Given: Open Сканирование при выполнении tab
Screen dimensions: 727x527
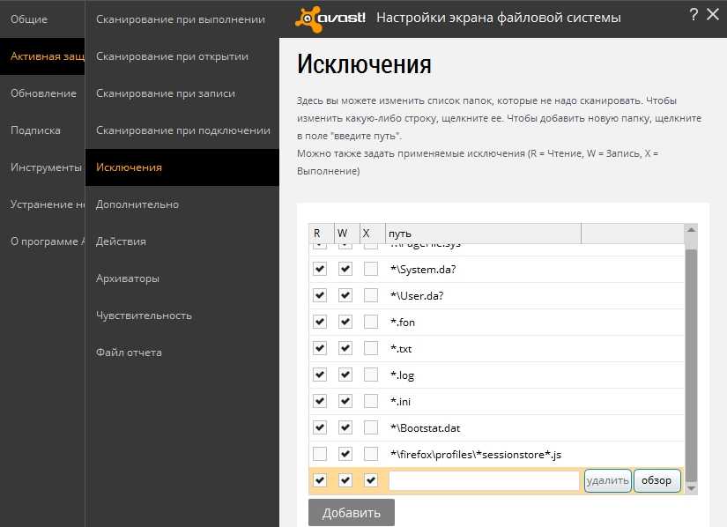Looking at the screenshot, I should coord(180,19).
